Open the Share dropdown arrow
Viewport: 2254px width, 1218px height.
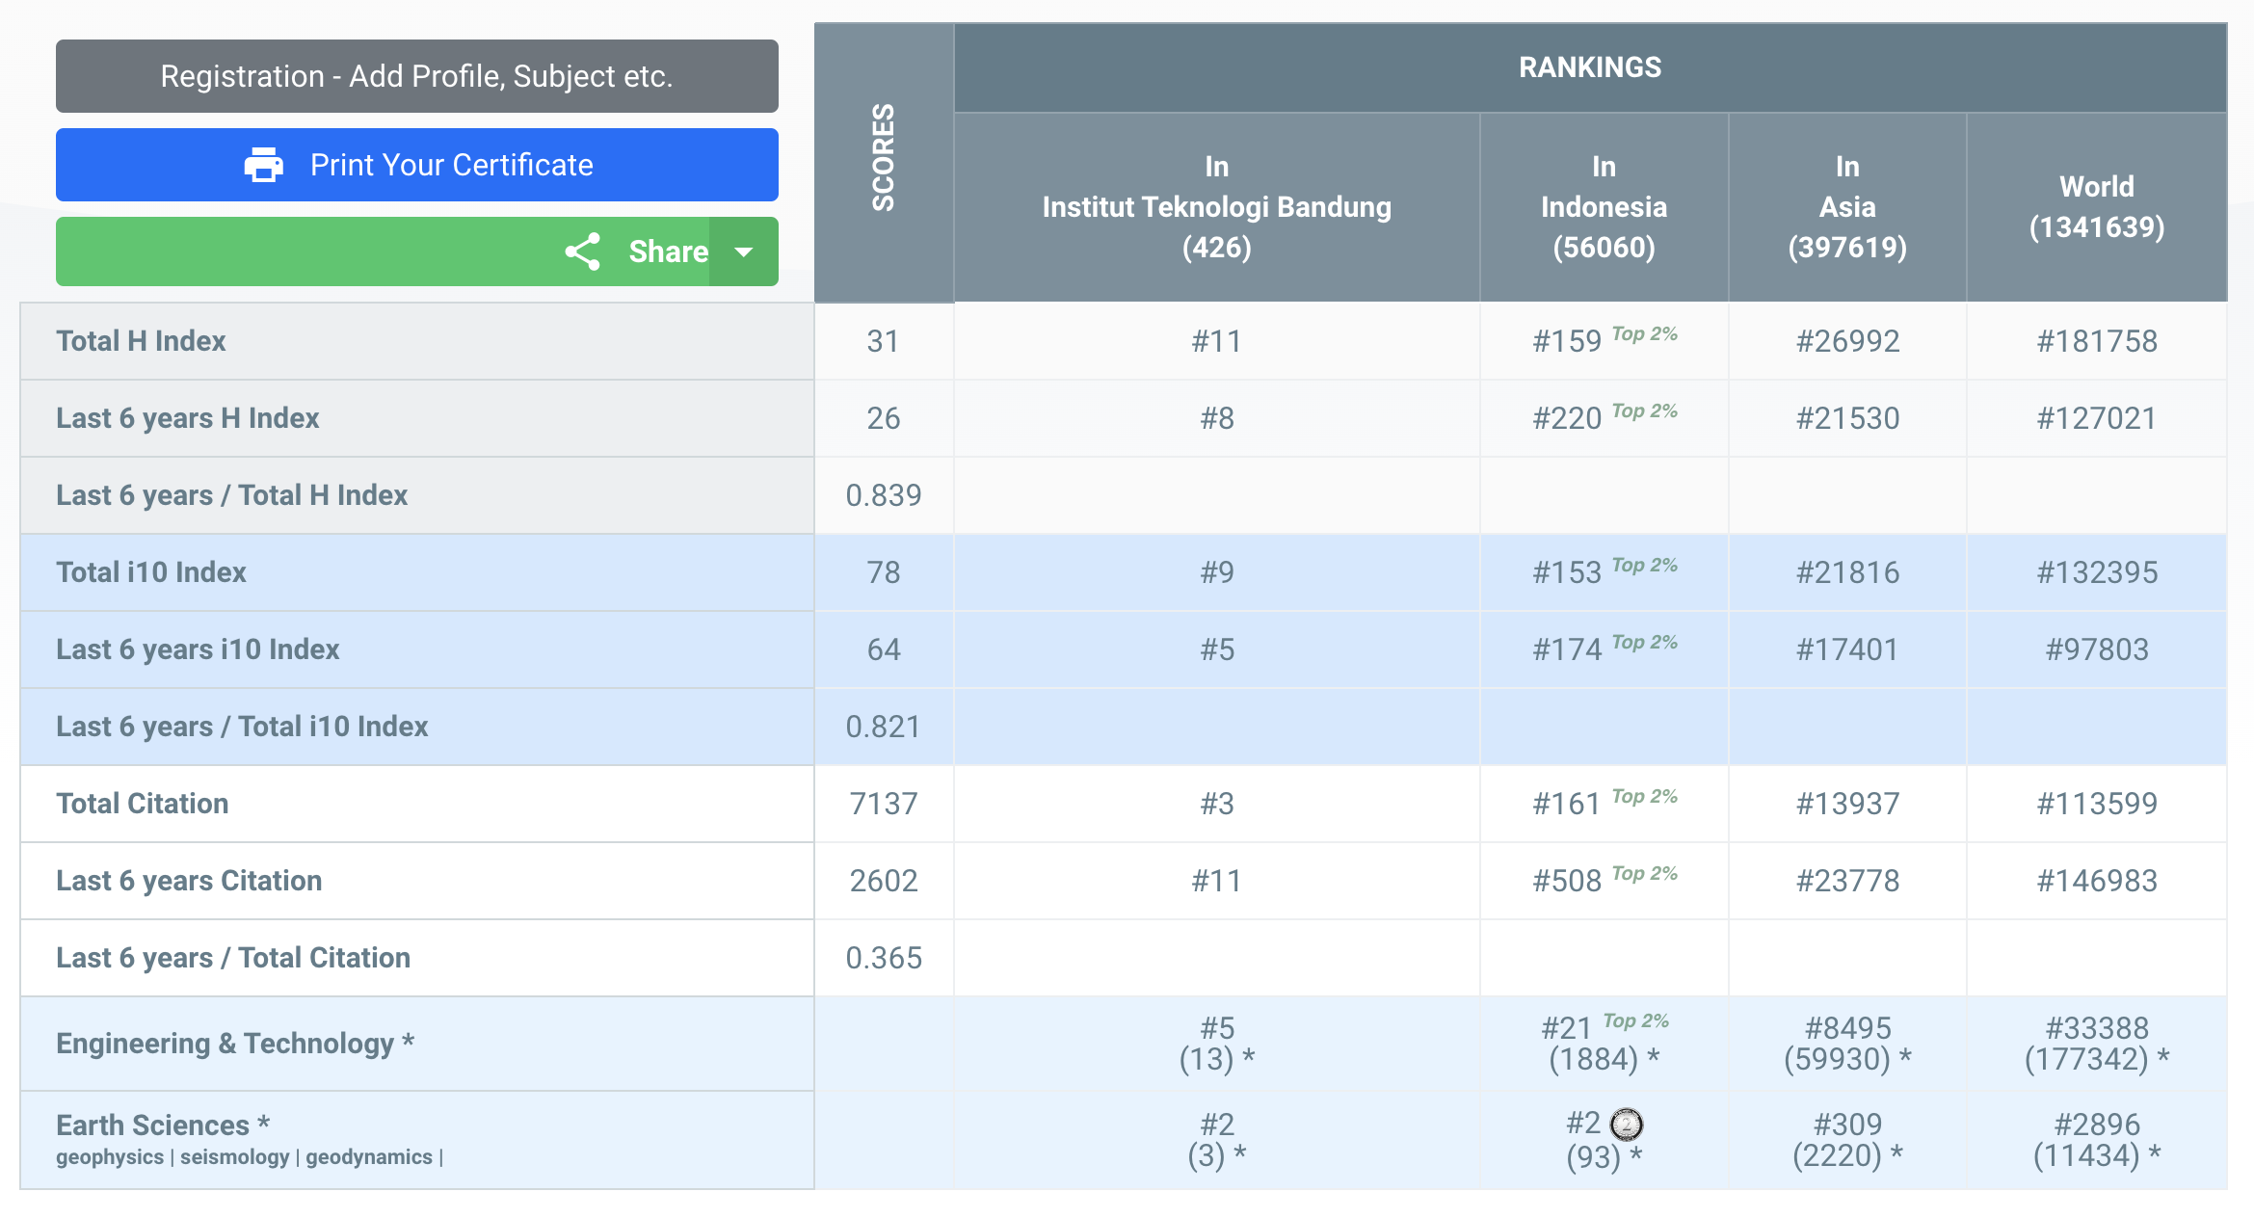[743, 252]
